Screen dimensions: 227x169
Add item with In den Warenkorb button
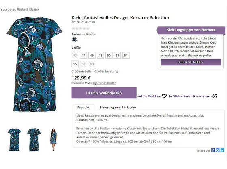click(x=104, y=93)
